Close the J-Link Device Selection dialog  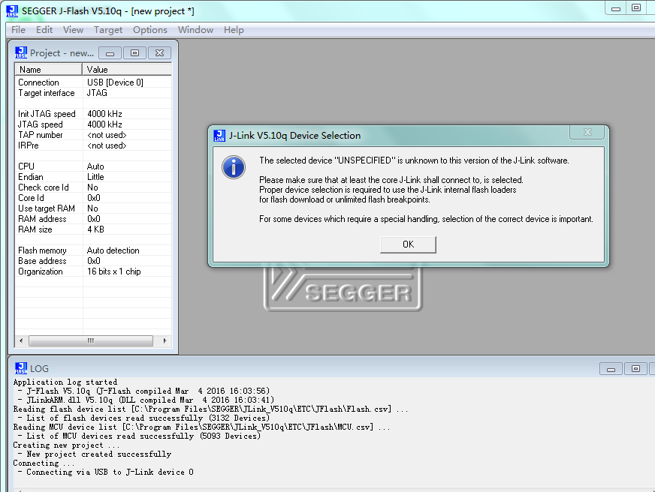[587, 132]
